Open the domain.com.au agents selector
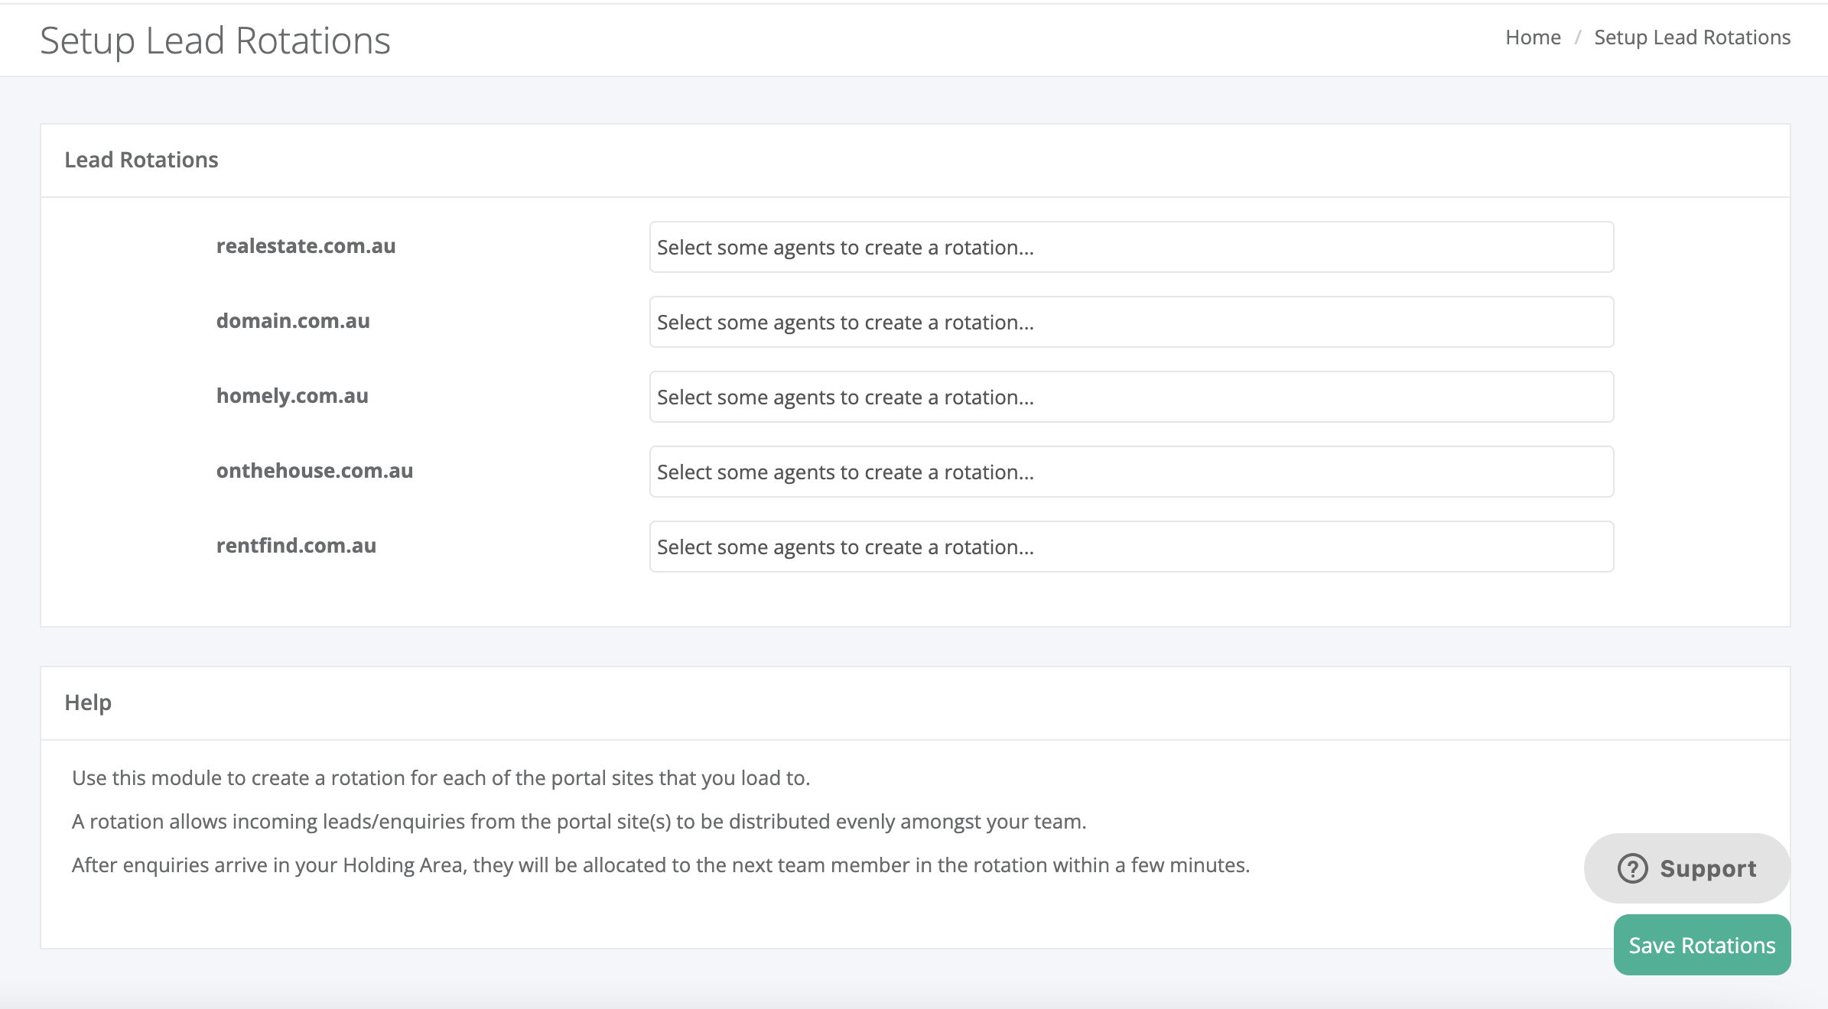The width and height of the screenshot is (1828, 1009). 1130,322
